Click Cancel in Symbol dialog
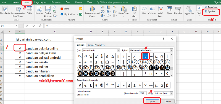This screenshot has height=104, width=221. (x=168, y=101)
